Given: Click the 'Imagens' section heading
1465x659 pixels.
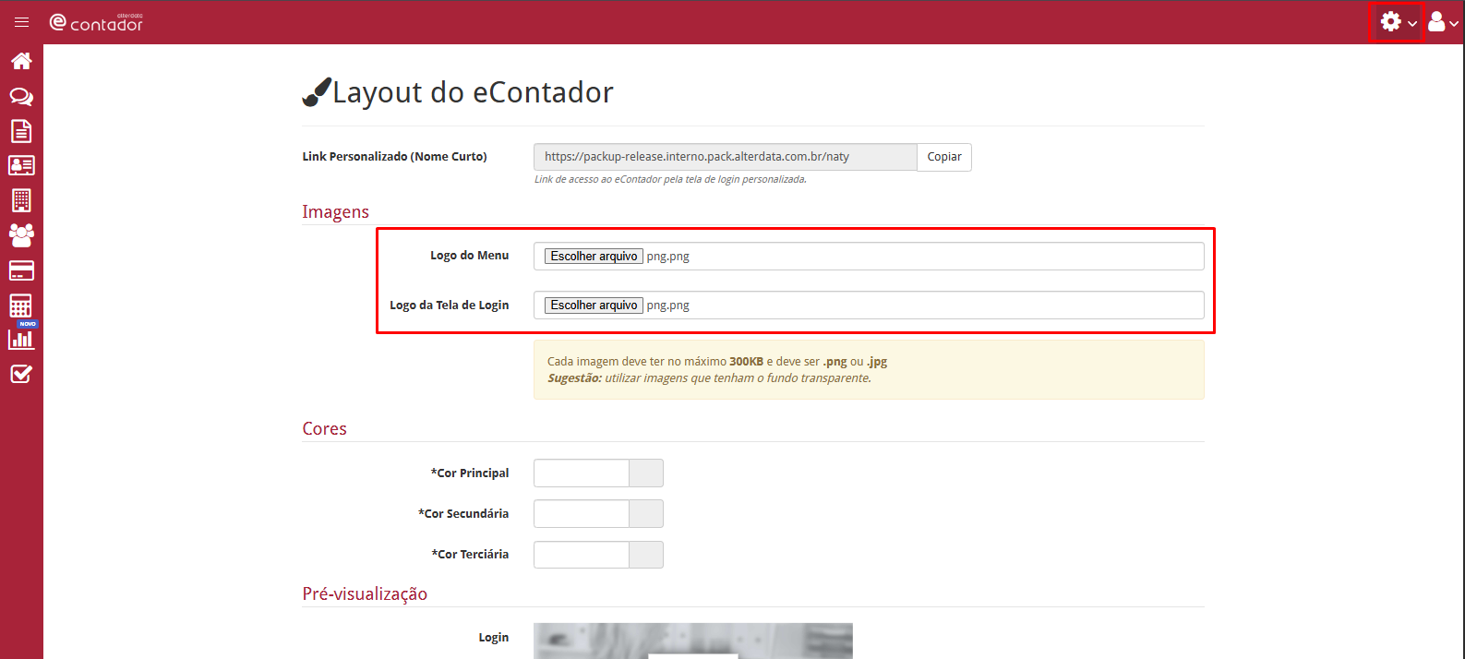Looking at the screenshot, I should [x=336, y=212].
